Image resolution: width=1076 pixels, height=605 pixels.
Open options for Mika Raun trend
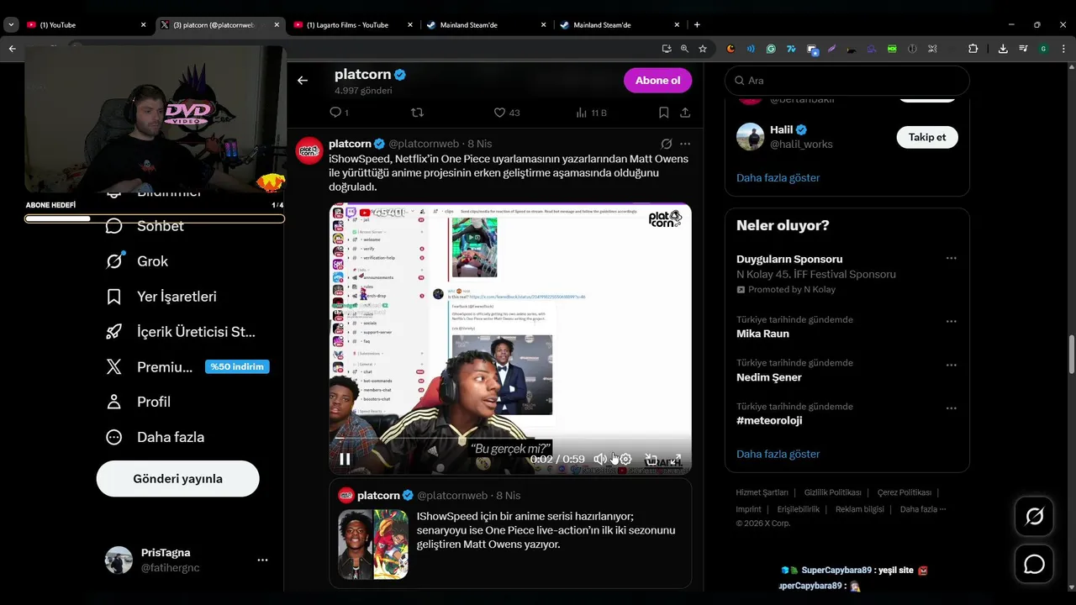pos(951,322)
